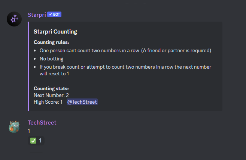
Task: Click the reaction count number beside the checkmark
Action: 40,141
